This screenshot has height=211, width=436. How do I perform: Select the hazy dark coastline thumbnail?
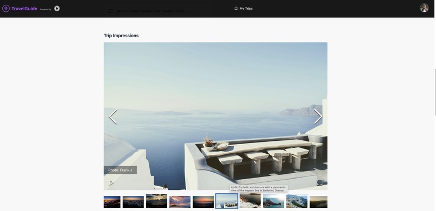(319, 202)
